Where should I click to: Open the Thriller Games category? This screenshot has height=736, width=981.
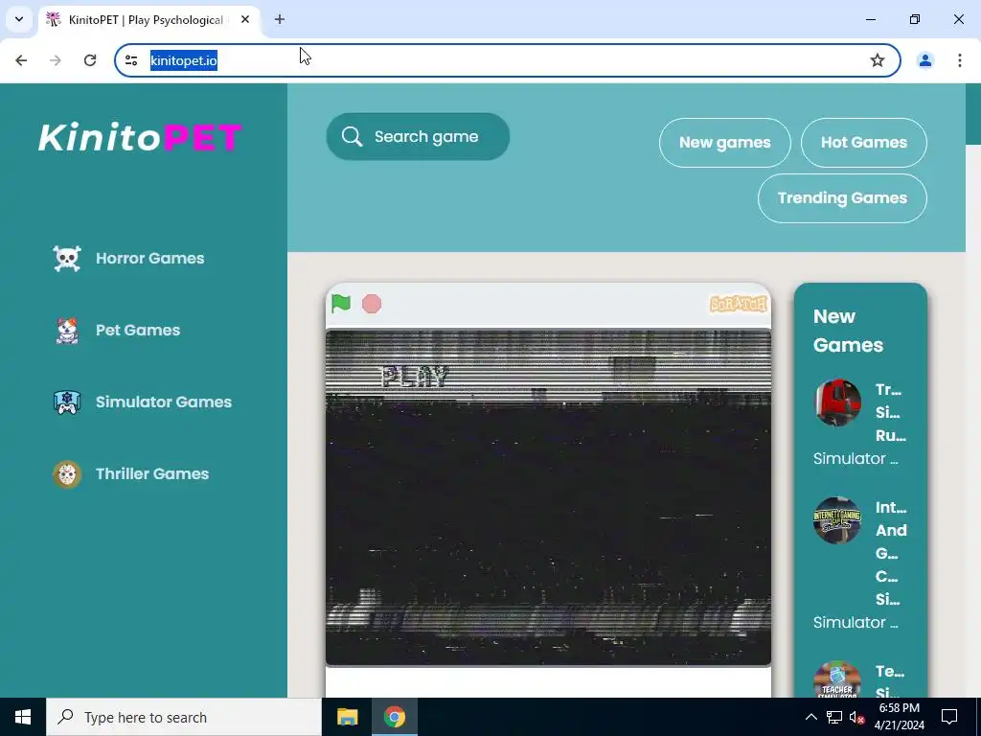[x=152, y=473]
